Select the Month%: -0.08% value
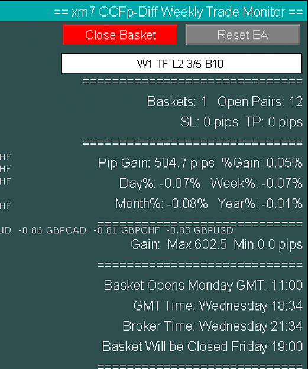308x369 pixels. [x=161, y=204]
